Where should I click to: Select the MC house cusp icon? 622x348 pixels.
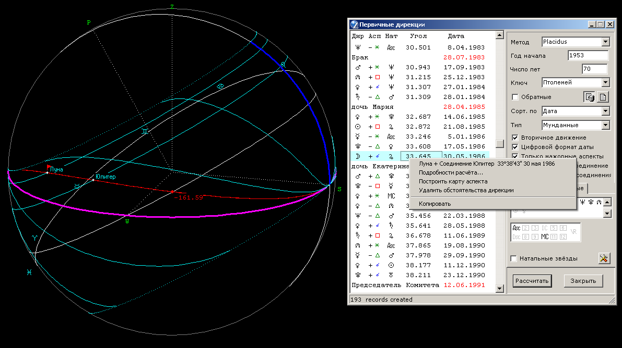coord(545,236)
